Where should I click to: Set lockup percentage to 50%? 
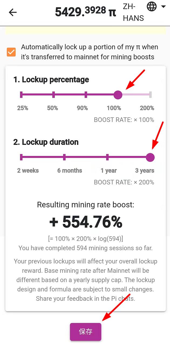click(x=53, y=95)
